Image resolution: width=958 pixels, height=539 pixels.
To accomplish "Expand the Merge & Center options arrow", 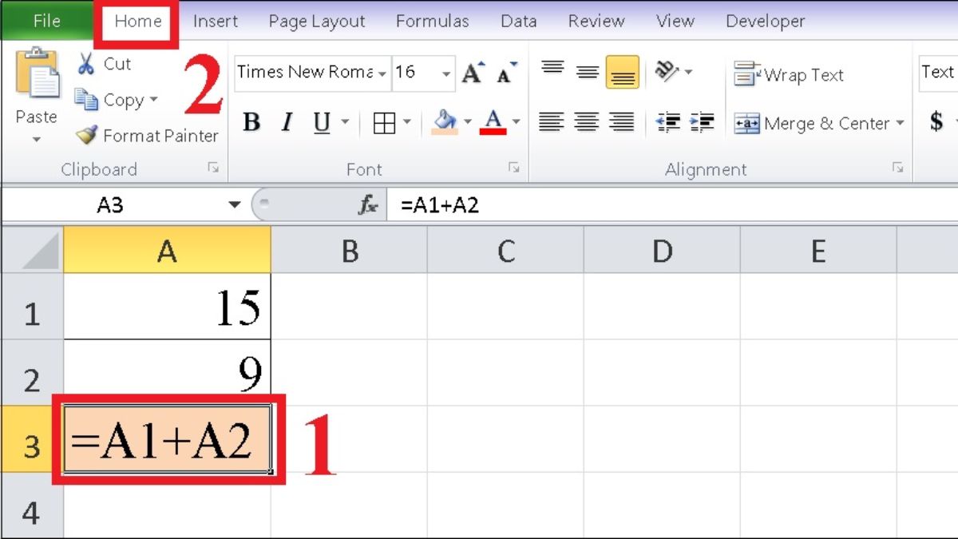I will click(x=900, y=123).
